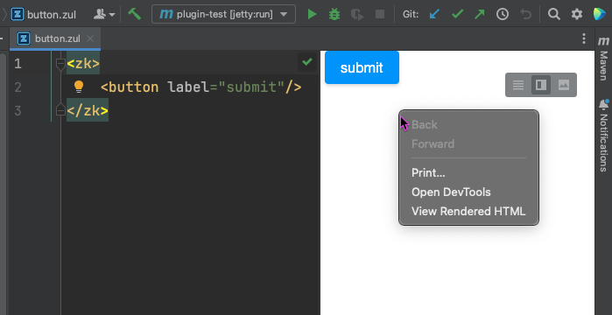Collapse the opening zk tag fold

[60, 64]
